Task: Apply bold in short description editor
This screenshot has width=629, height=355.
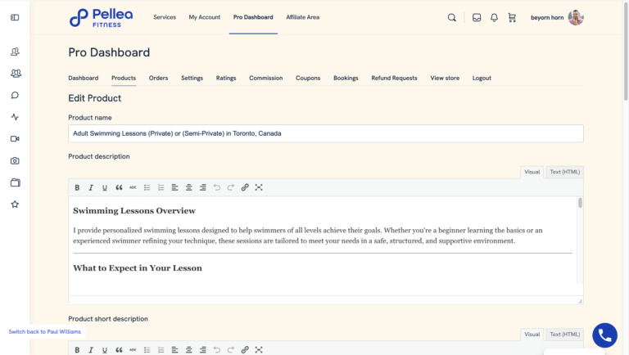Action: coord(77,350)
